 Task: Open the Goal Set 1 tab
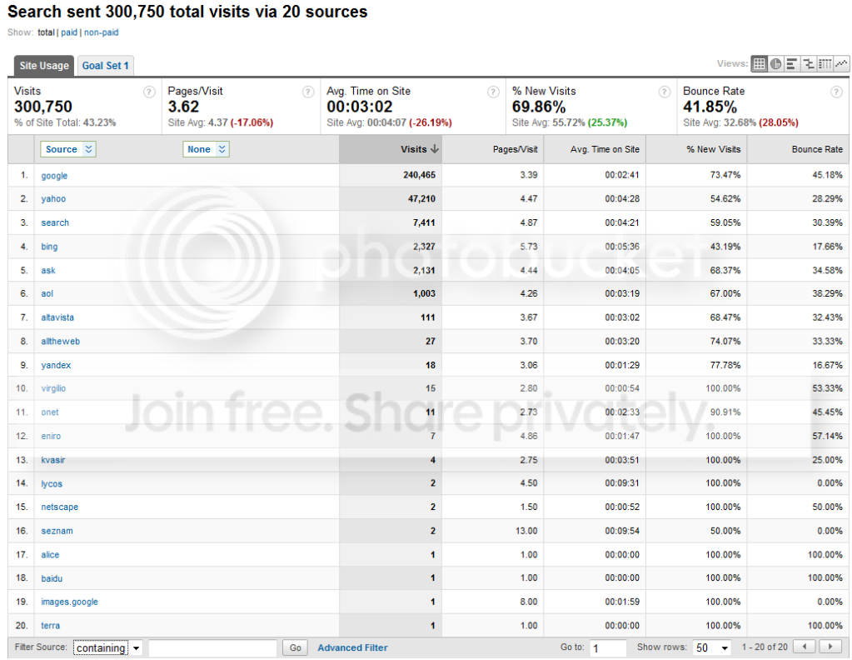pyautogui.click(x=106, y=66)
